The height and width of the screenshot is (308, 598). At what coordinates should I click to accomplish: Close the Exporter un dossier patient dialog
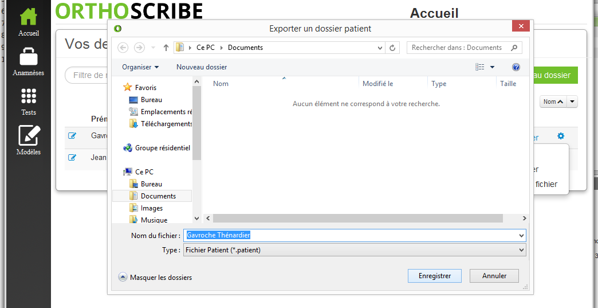[521, 26]
